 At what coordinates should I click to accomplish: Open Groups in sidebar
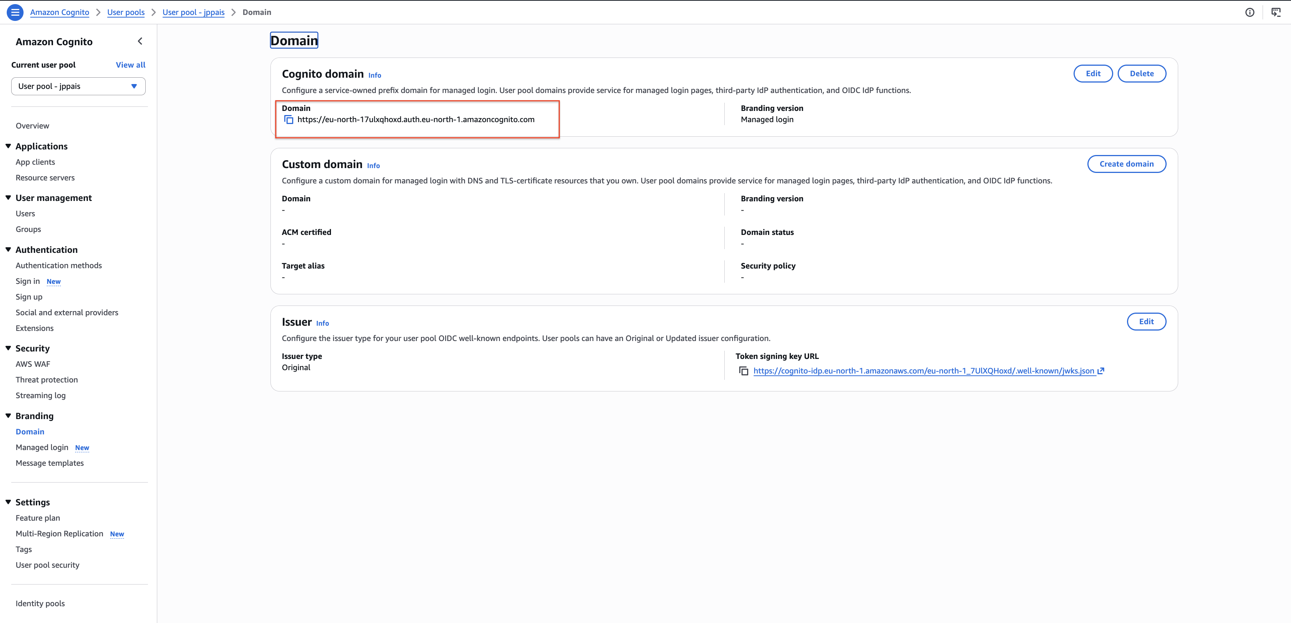click(x=28, y=229)
